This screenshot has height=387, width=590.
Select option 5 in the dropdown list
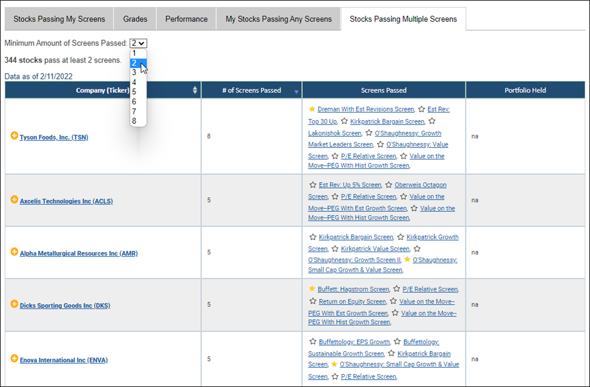point(134,92)
